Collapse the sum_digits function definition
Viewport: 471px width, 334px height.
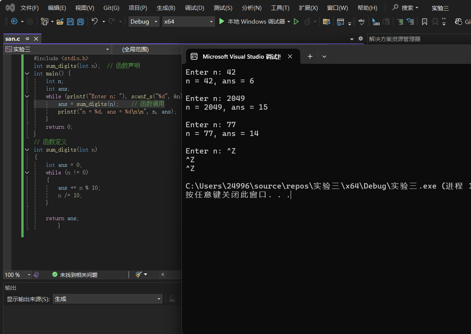pyautogui.click(x=27, y=150)
